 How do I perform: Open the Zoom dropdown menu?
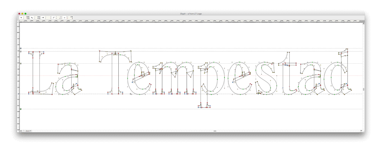click(28, 131)
